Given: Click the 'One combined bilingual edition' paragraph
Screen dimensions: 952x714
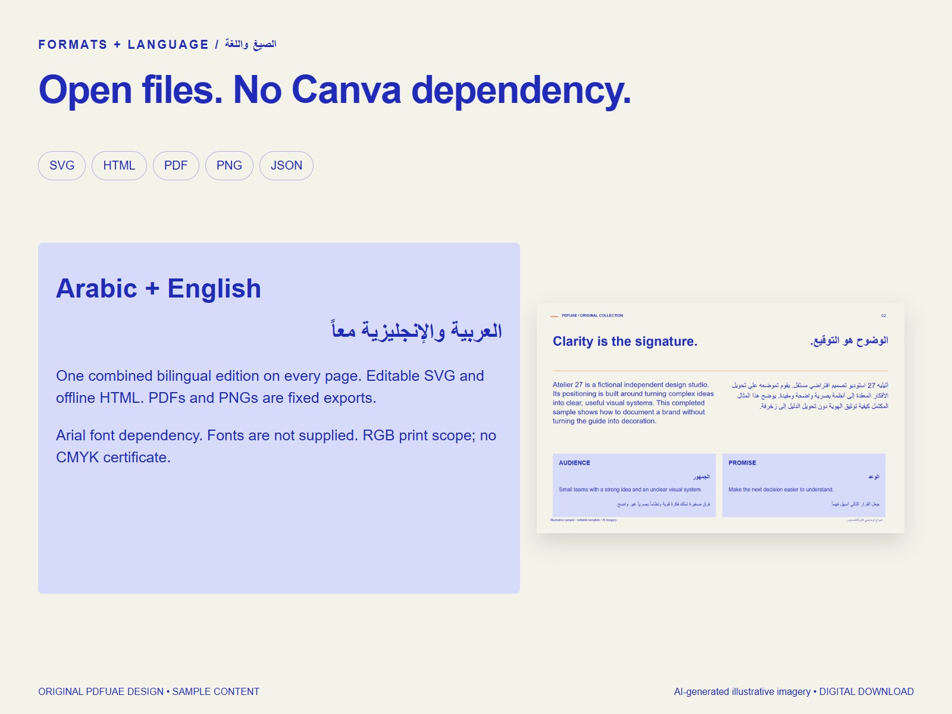Looking at the screenshot, I should point(270,387).
